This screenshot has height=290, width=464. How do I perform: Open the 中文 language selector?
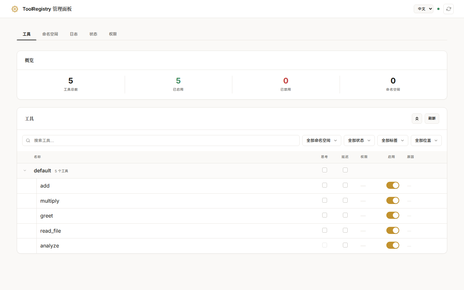(x=423, y=9)
